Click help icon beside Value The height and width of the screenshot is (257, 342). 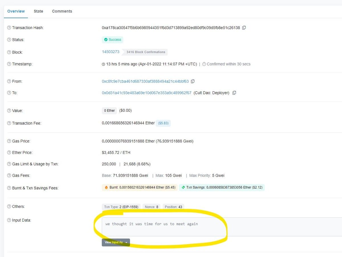coord(9,111)
